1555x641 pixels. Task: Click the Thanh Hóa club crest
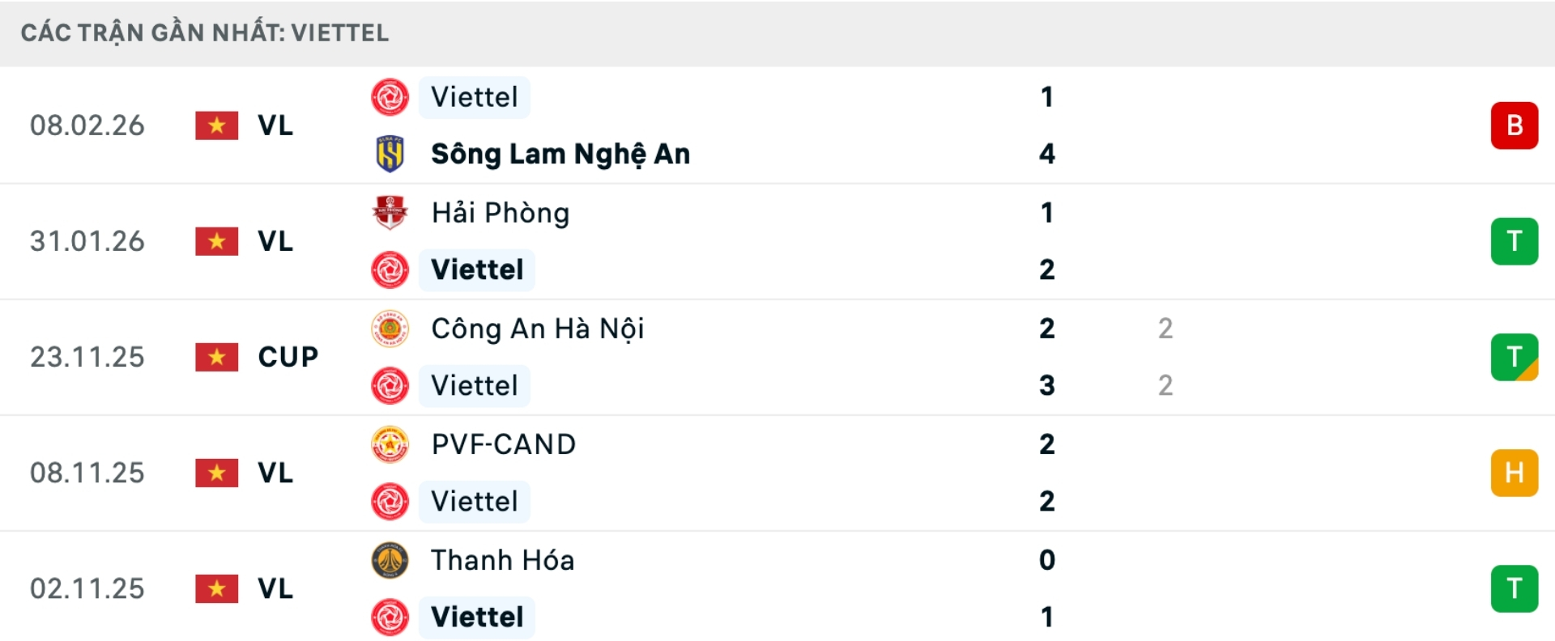tap(391, 559)
